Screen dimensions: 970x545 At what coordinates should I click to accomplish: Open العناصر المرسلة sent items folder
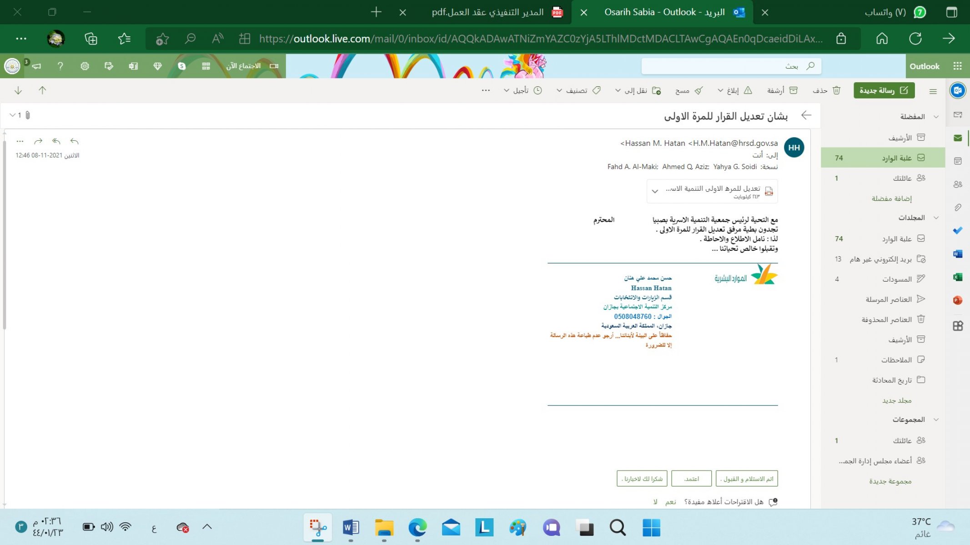tap(883, 299)
